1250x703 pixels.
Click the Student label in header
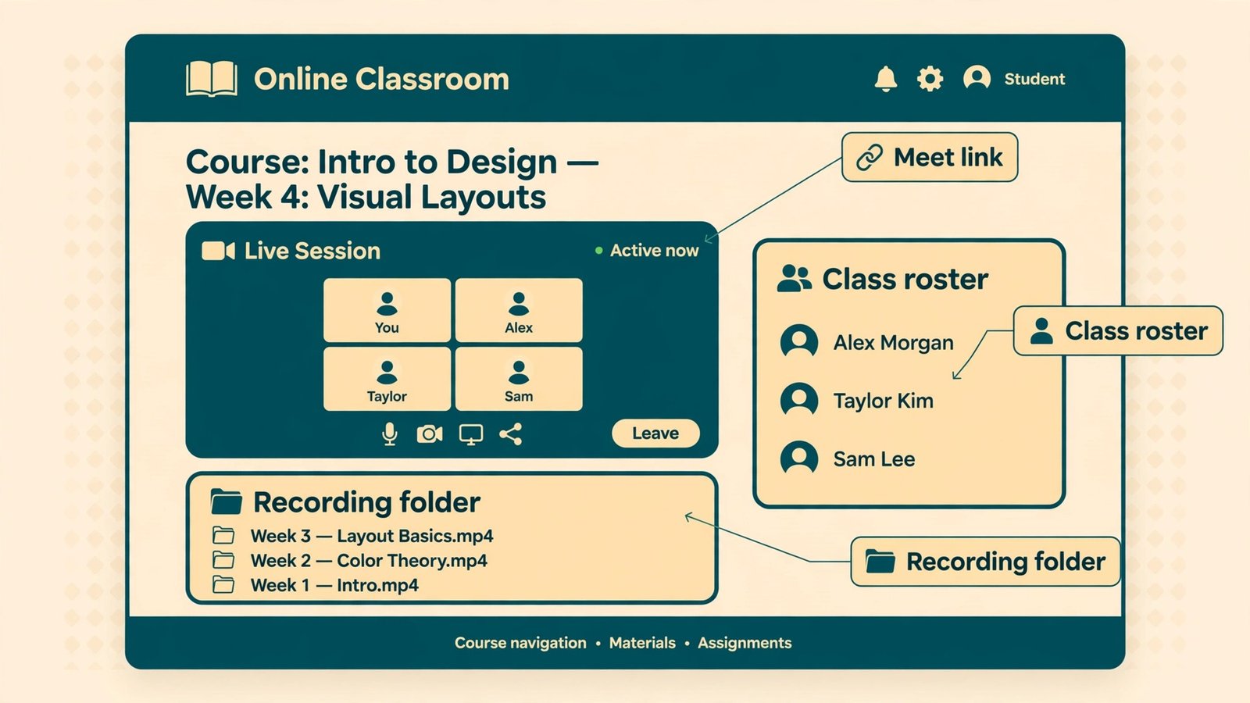[1034, 79]
